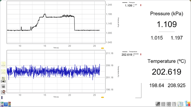Click the colorful puzzle-pieces plugin icon

click(187, 103)
